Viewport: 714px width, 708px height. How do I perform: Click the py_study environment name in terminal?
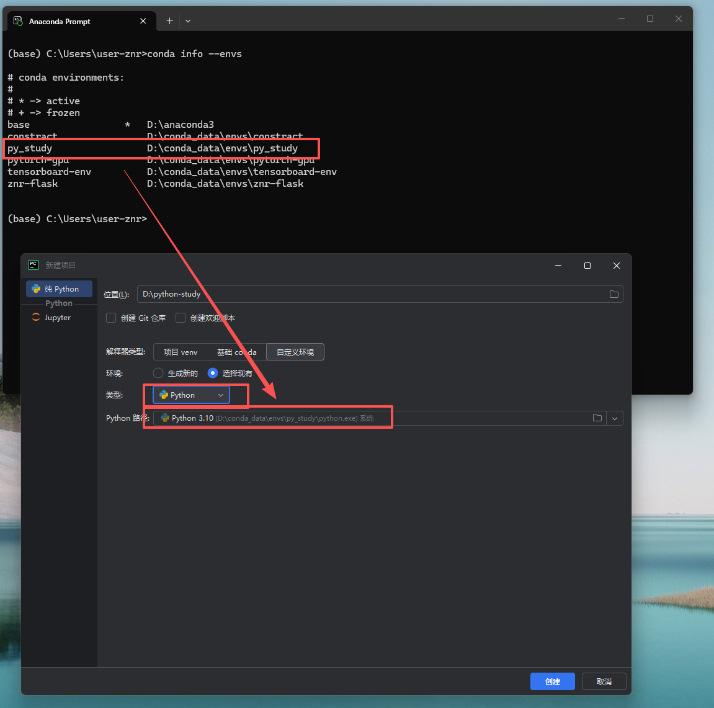click(30, 148)
